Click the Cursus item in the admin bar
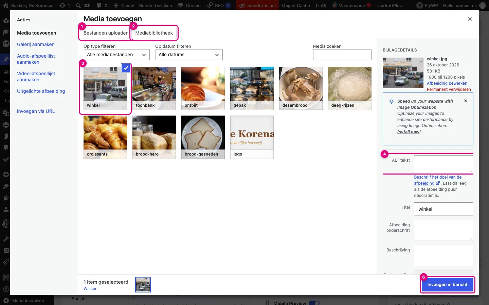Viewport: 489px width, 305px height. pos(189,5)
